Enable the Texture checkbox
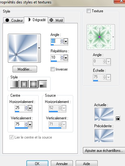Screen dimensions: 125x166 click(89, 11)
